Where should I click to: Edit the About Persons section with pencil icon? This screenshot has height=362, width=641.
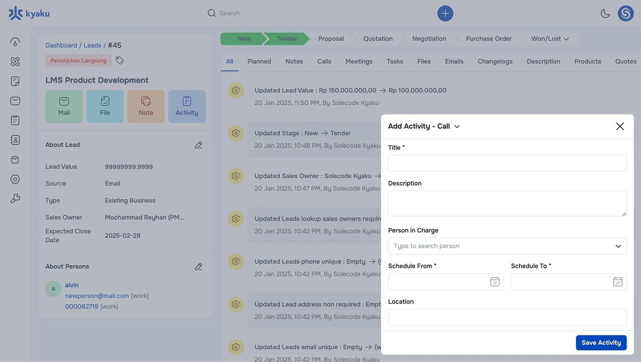pos(199,267)
